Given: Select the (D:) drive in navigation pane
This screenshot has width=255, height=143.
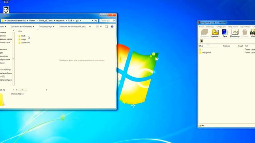Looking at the screenshot, I should coord(2,76).
